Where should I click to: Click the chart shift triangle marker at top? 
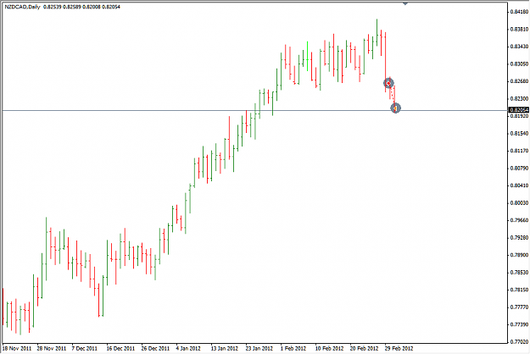(x=405, y=3)
